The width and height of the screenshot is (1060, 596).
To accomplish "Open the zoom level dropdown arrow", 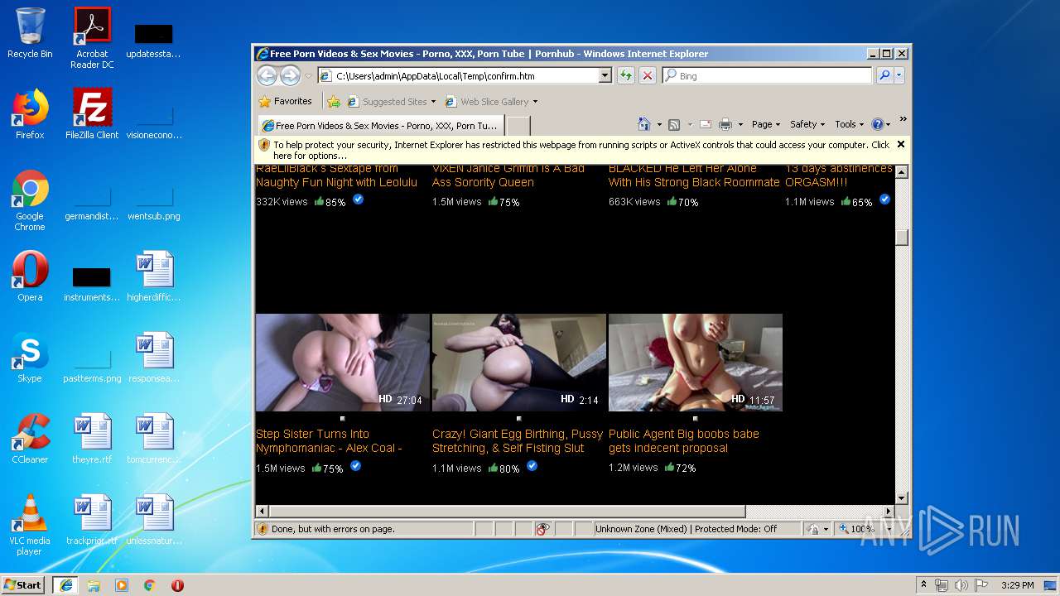I will pos(889,529).
